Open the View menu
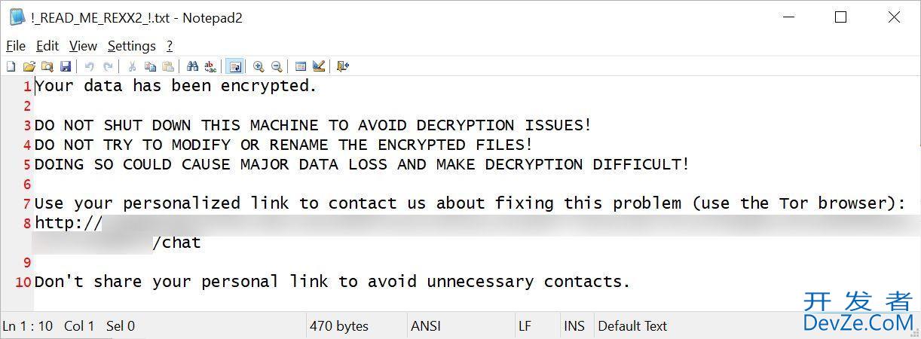The image size is (921, 339). point(83,46)
